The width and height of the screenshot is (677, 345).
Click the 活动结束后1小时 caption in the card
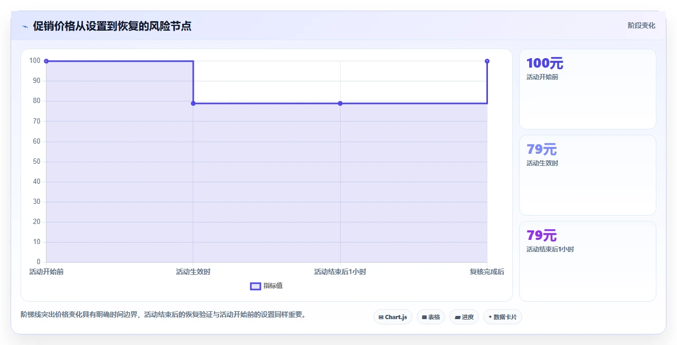click(x=550, y=249)
